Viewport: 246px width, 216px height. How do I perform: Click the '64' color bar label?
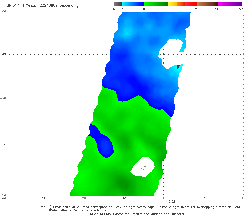pyautogui.click(x=216, y=9)
